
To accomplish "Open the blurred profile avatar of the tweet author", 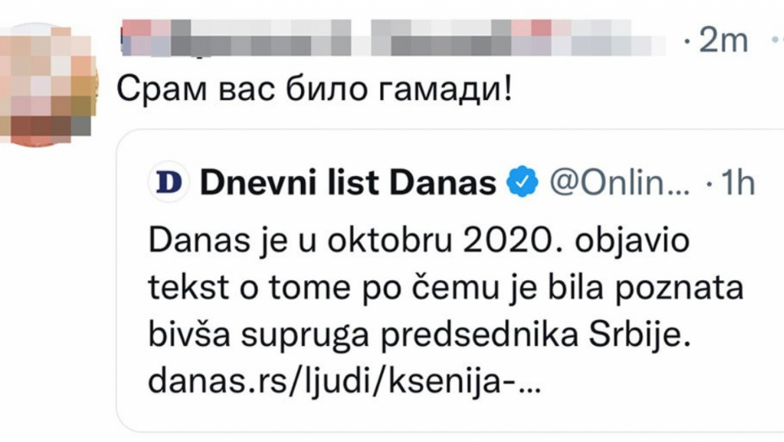I will [51, 84].
